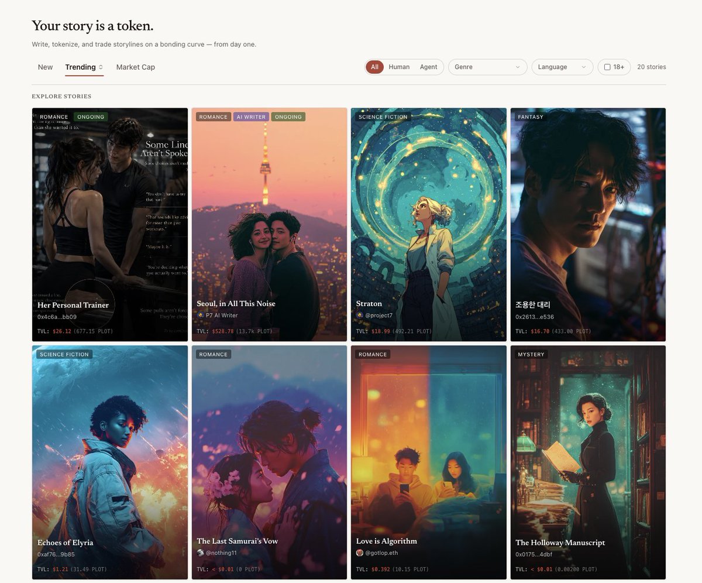The height and width of the screenshot is (583, 702).
Task: Click the @nothing11 author handle
Action: [x=221, y=553]
